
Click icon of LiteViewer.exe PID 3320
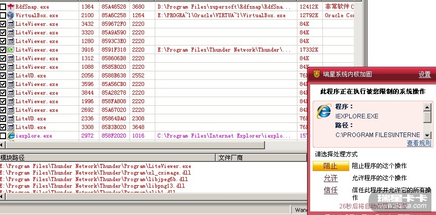(x=11, y=32)
